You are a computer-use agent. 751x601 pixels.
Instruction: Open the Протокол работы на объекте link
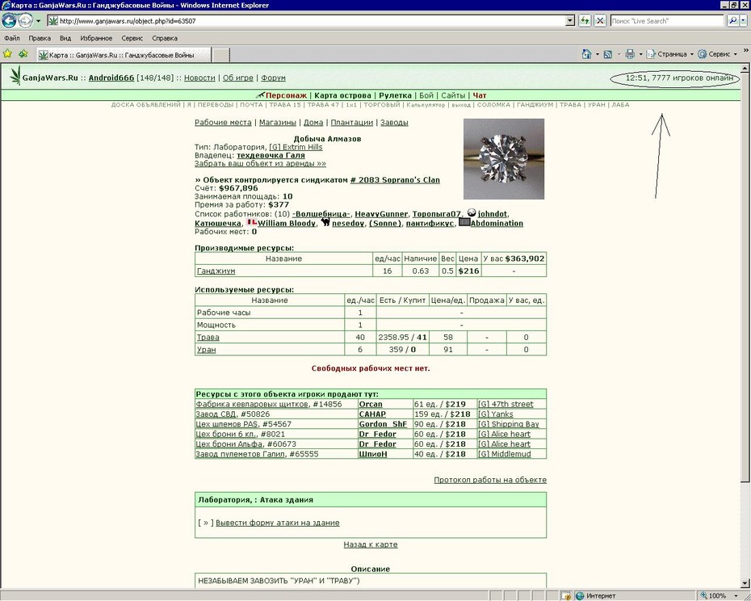tap(490, 480)
